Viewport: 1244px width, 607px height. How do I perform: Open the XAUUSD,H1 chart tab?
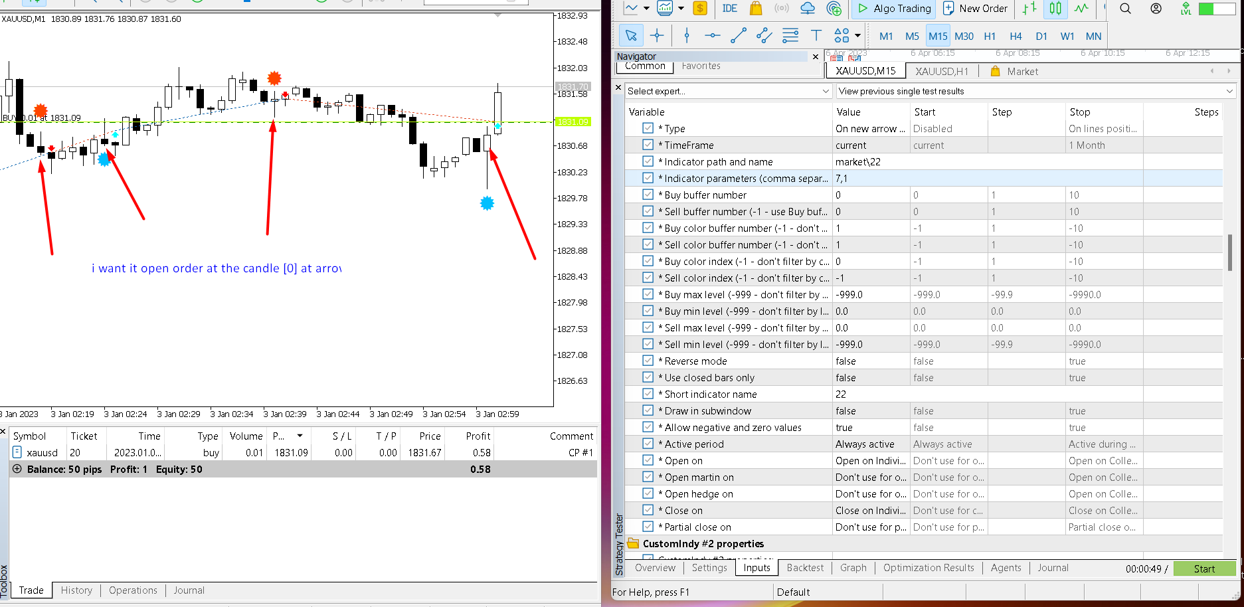942,71
